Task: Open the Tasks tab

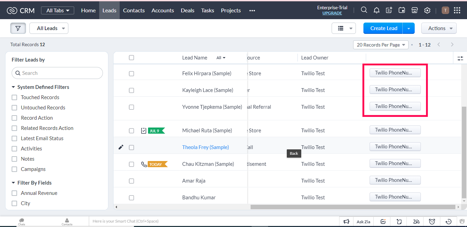Action: click(x=208, y=10)
